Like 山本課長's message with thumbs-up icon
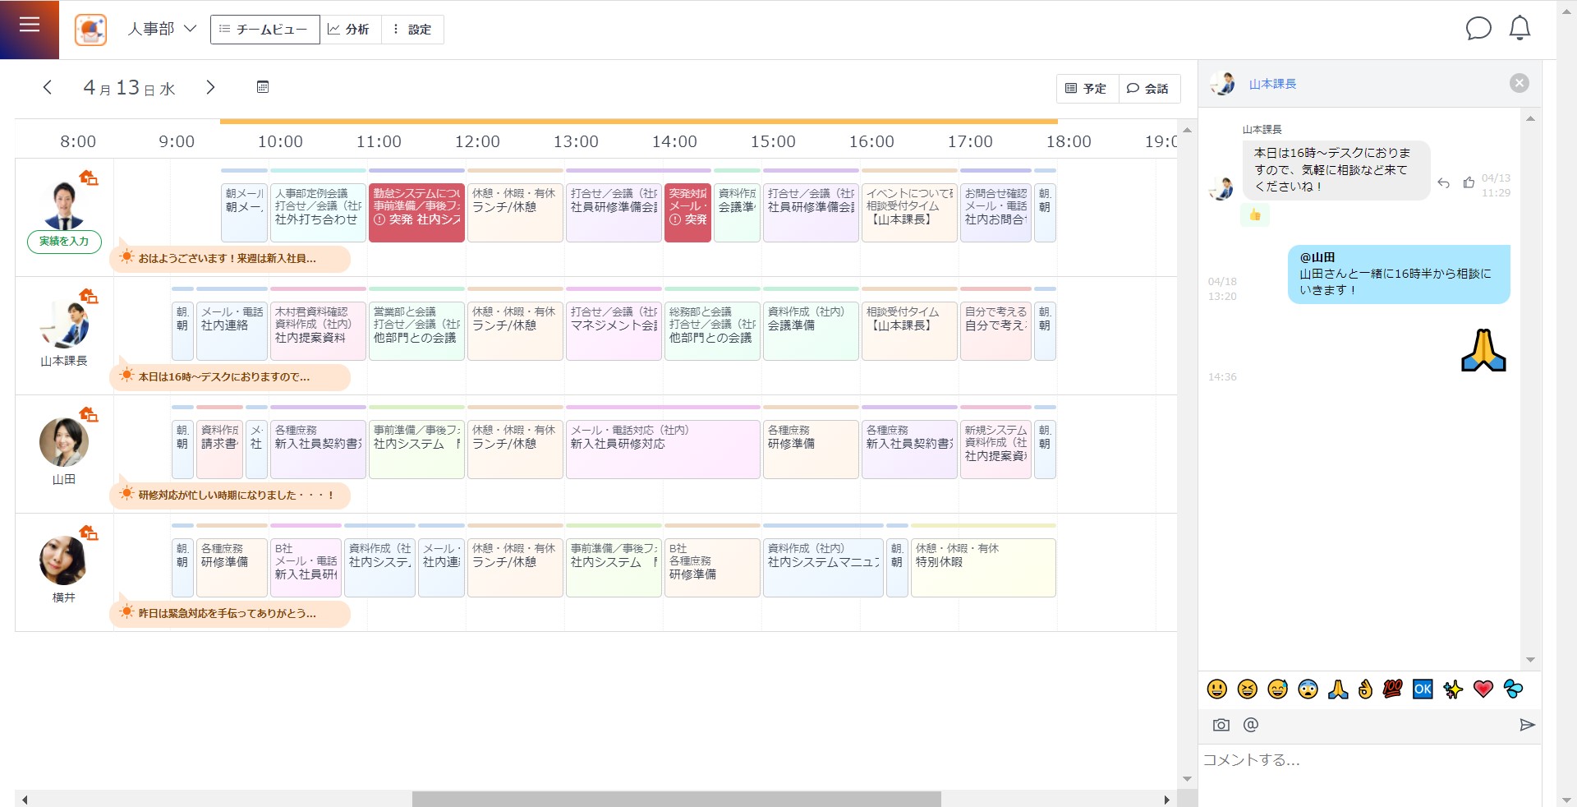The image size is (1577, 807). click(x=1469, y=182)
